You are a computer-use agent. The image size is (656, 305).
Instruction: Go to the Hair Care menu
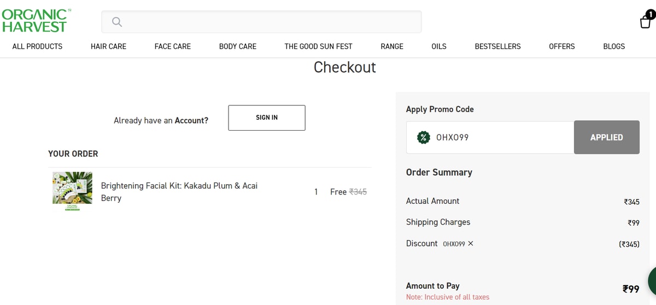tap(108, 46)
